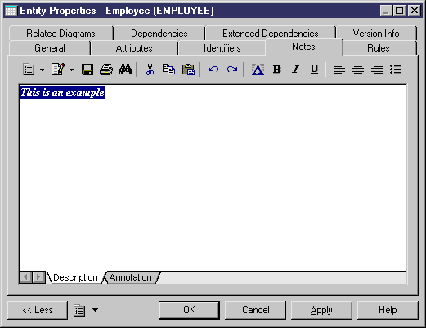Click the Copy icon in toolbar
Image resolution: width=426 pixels, height=328 pixels.
[168, 70]
